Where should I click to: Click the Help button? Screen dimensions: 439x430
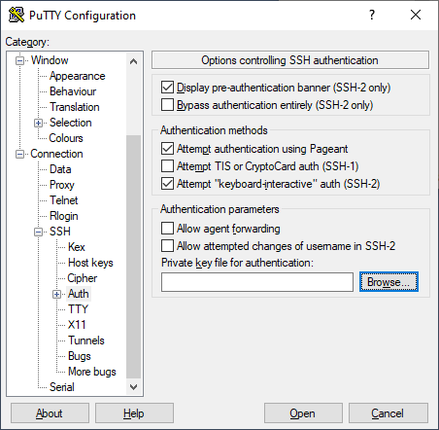[x=134, y=413]
